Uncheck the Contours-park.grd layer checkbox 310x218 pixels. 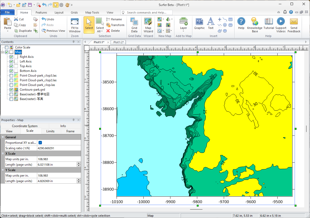(x=11, y=90)
